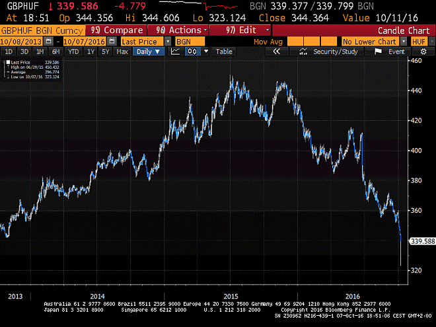Select the 3D range
The width and height of the screenshot is (436, 327).
[x=24, y=52]
